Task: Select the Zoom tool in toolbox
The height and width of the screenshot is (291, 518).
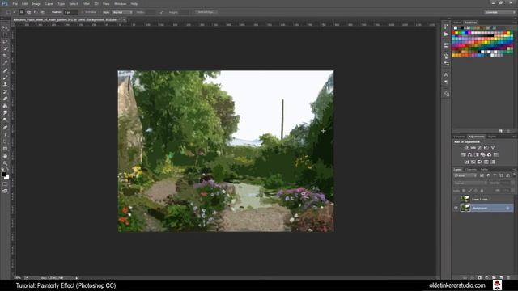Action: [5, 163]
